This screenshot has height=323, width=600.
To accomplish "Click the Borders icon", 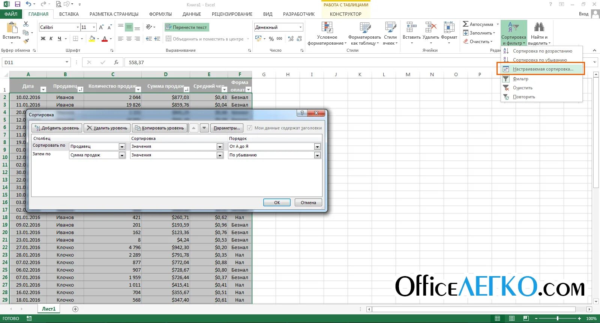I will point(75,39).
